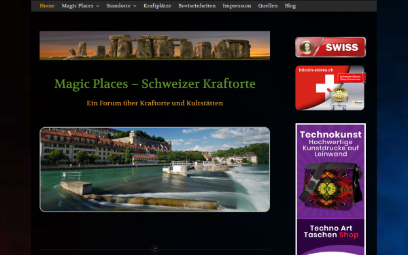The width and height of the screenshot is (408, 255).
Task: Click the Bitcoin coin icon on SWISS banner
Action: tap(307, 47)
